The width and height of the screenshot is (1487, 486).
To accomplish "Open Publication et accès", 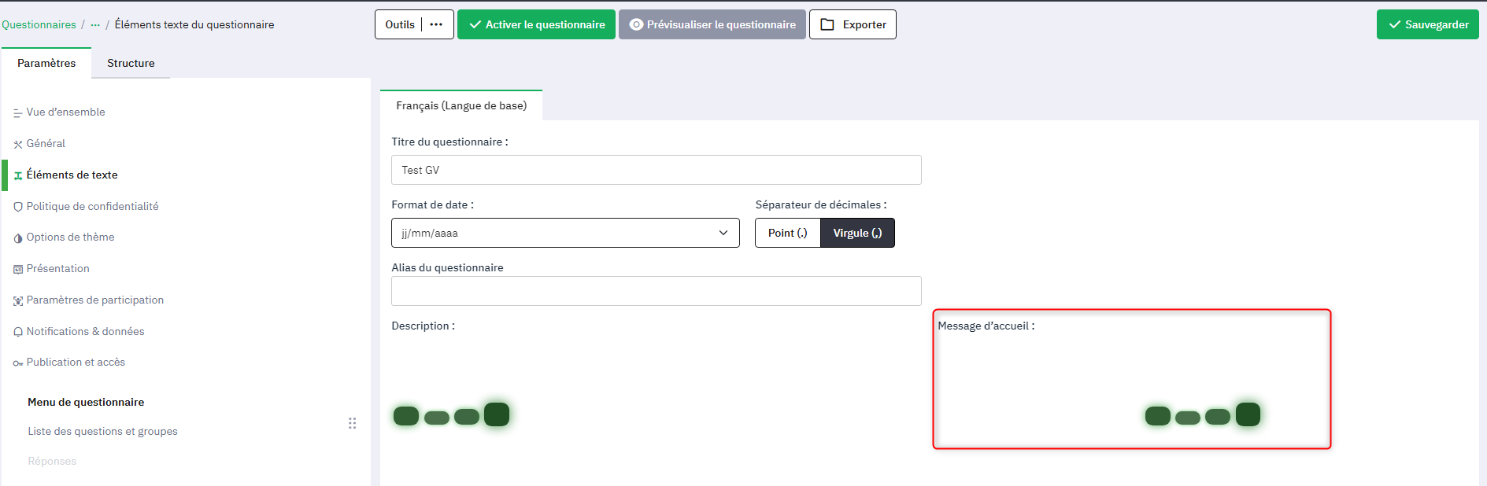I will click(76, 362).
